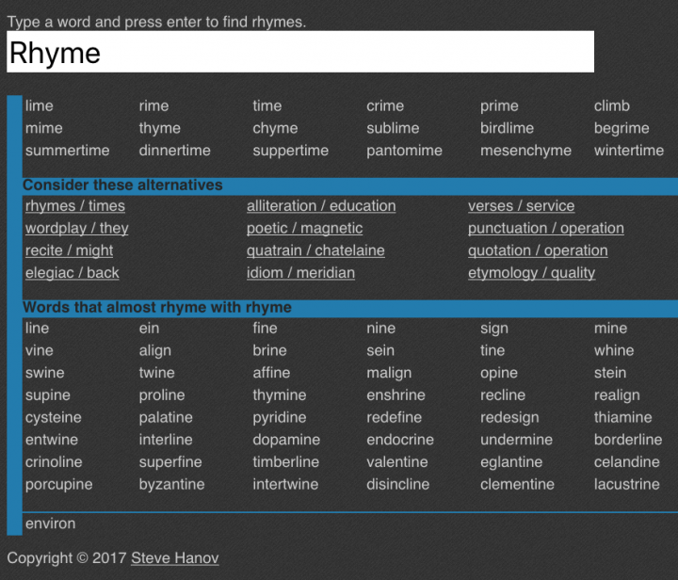Pick the word dinnertime
The width and height of the screenshot is (678, 580).
175,151
